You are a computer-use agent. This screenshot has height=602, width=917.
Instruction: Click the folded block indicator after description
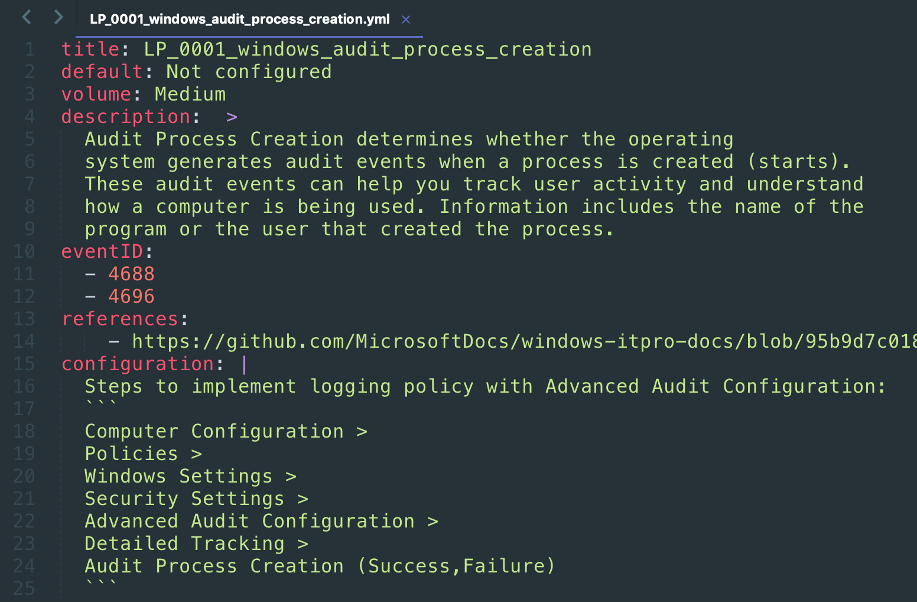point(232,117)
